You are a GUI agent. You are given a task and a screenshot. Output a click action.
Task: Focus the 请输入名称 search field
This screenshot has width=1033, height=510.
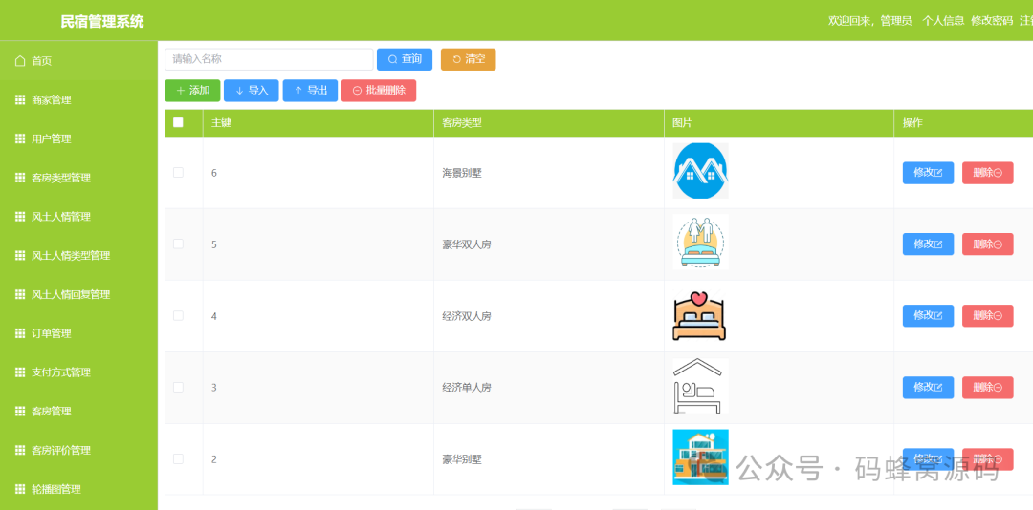pos(269,59)
